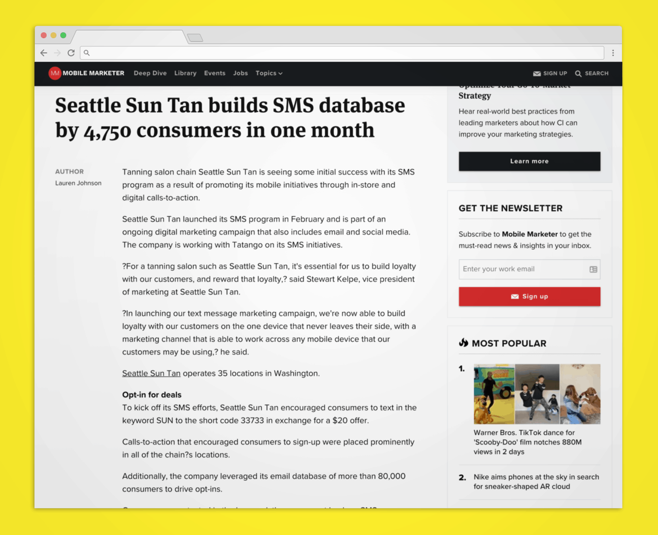Open the Jobs page
This screenshot has height=535, width=658.
coord(240,73)
